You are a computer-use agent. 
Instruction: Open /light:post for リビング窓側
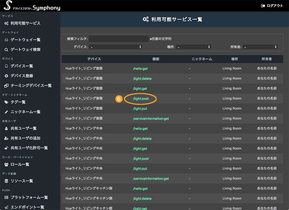pos(141,99)
